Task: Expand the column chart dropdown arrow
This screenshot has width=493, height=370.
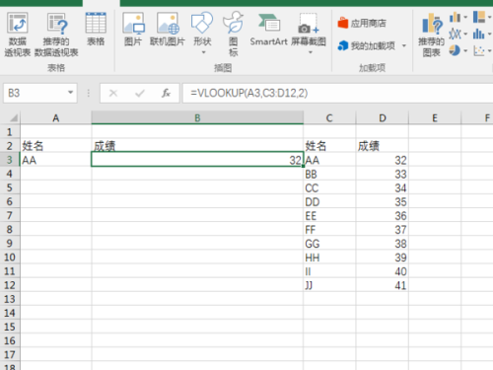Action: coord(465,17)
